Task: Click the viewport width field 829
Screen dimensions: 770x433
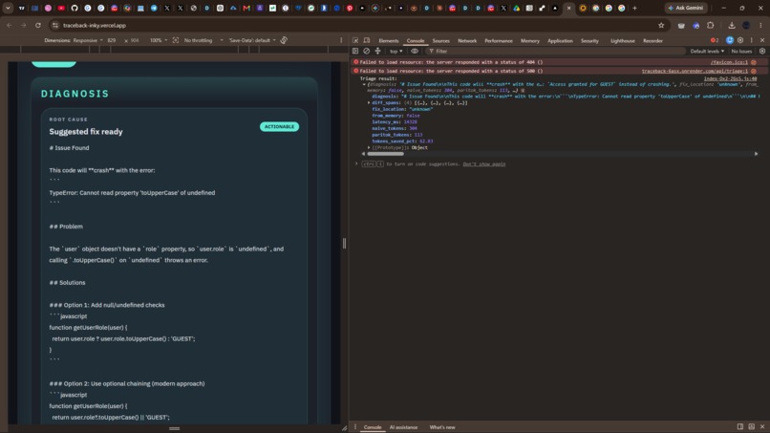Action: click(x=112, y=40)
